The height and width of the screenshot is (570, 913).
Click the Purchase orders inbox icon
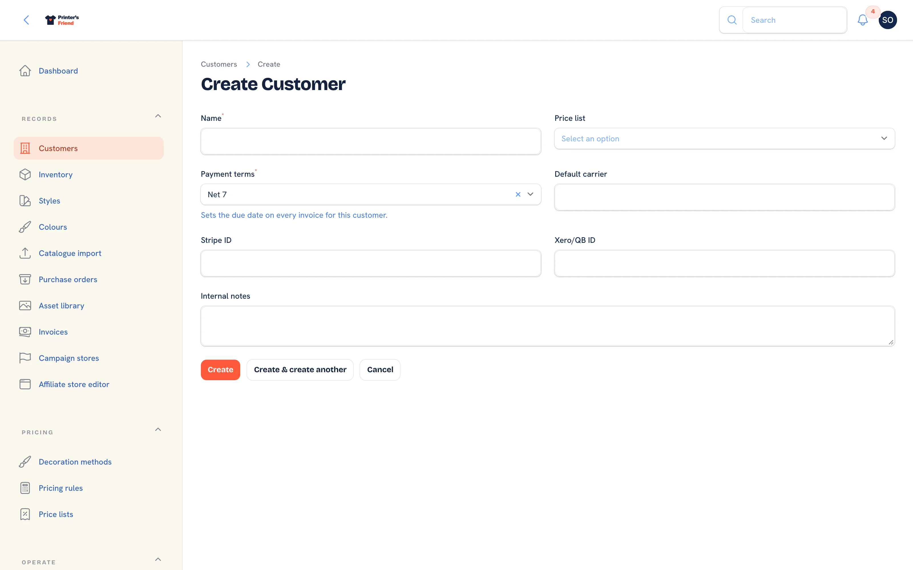pos(25,279)
